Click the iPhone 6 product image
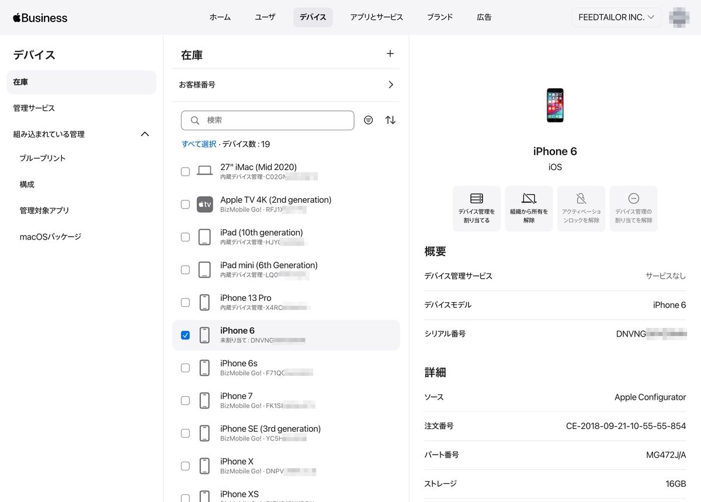 pyautogui.click(x=555, y=105)
